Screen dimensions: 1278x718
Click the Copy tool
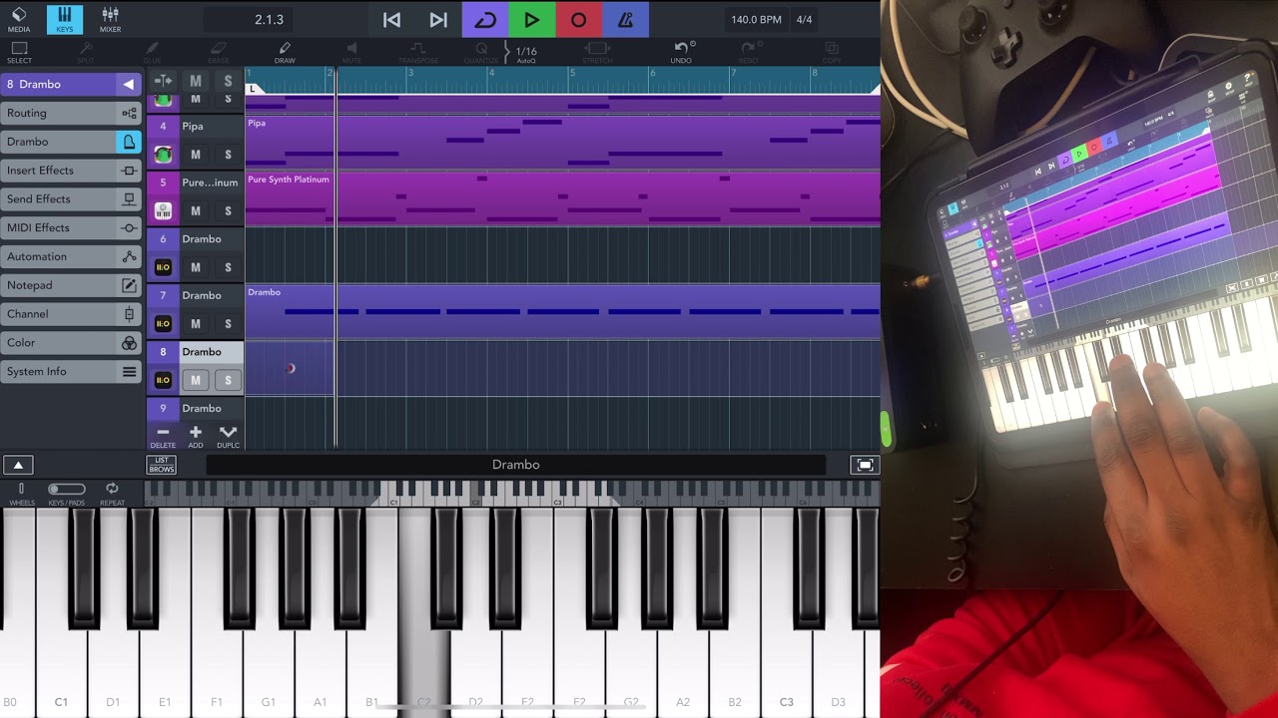click(832, 53)
